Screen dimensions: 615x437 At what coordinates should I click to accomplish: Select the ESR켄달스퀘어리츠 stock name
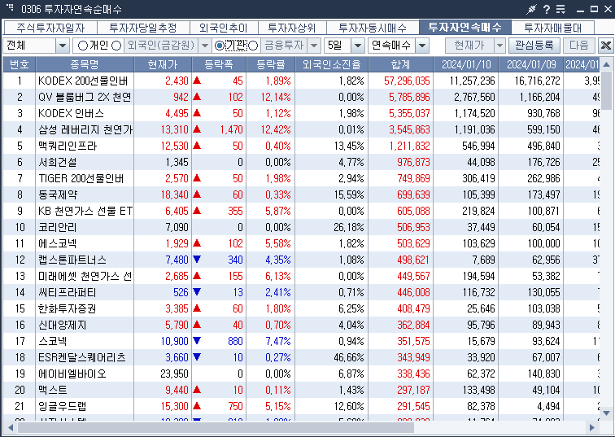[x=82, y=357]
